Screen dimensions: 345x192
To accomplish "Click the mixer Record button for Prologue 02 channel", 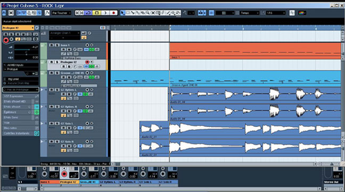I will (64, 174).
